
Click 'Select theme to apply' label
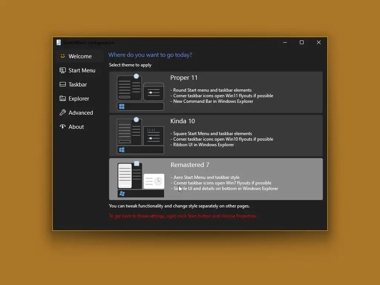[x=130, y=65]
